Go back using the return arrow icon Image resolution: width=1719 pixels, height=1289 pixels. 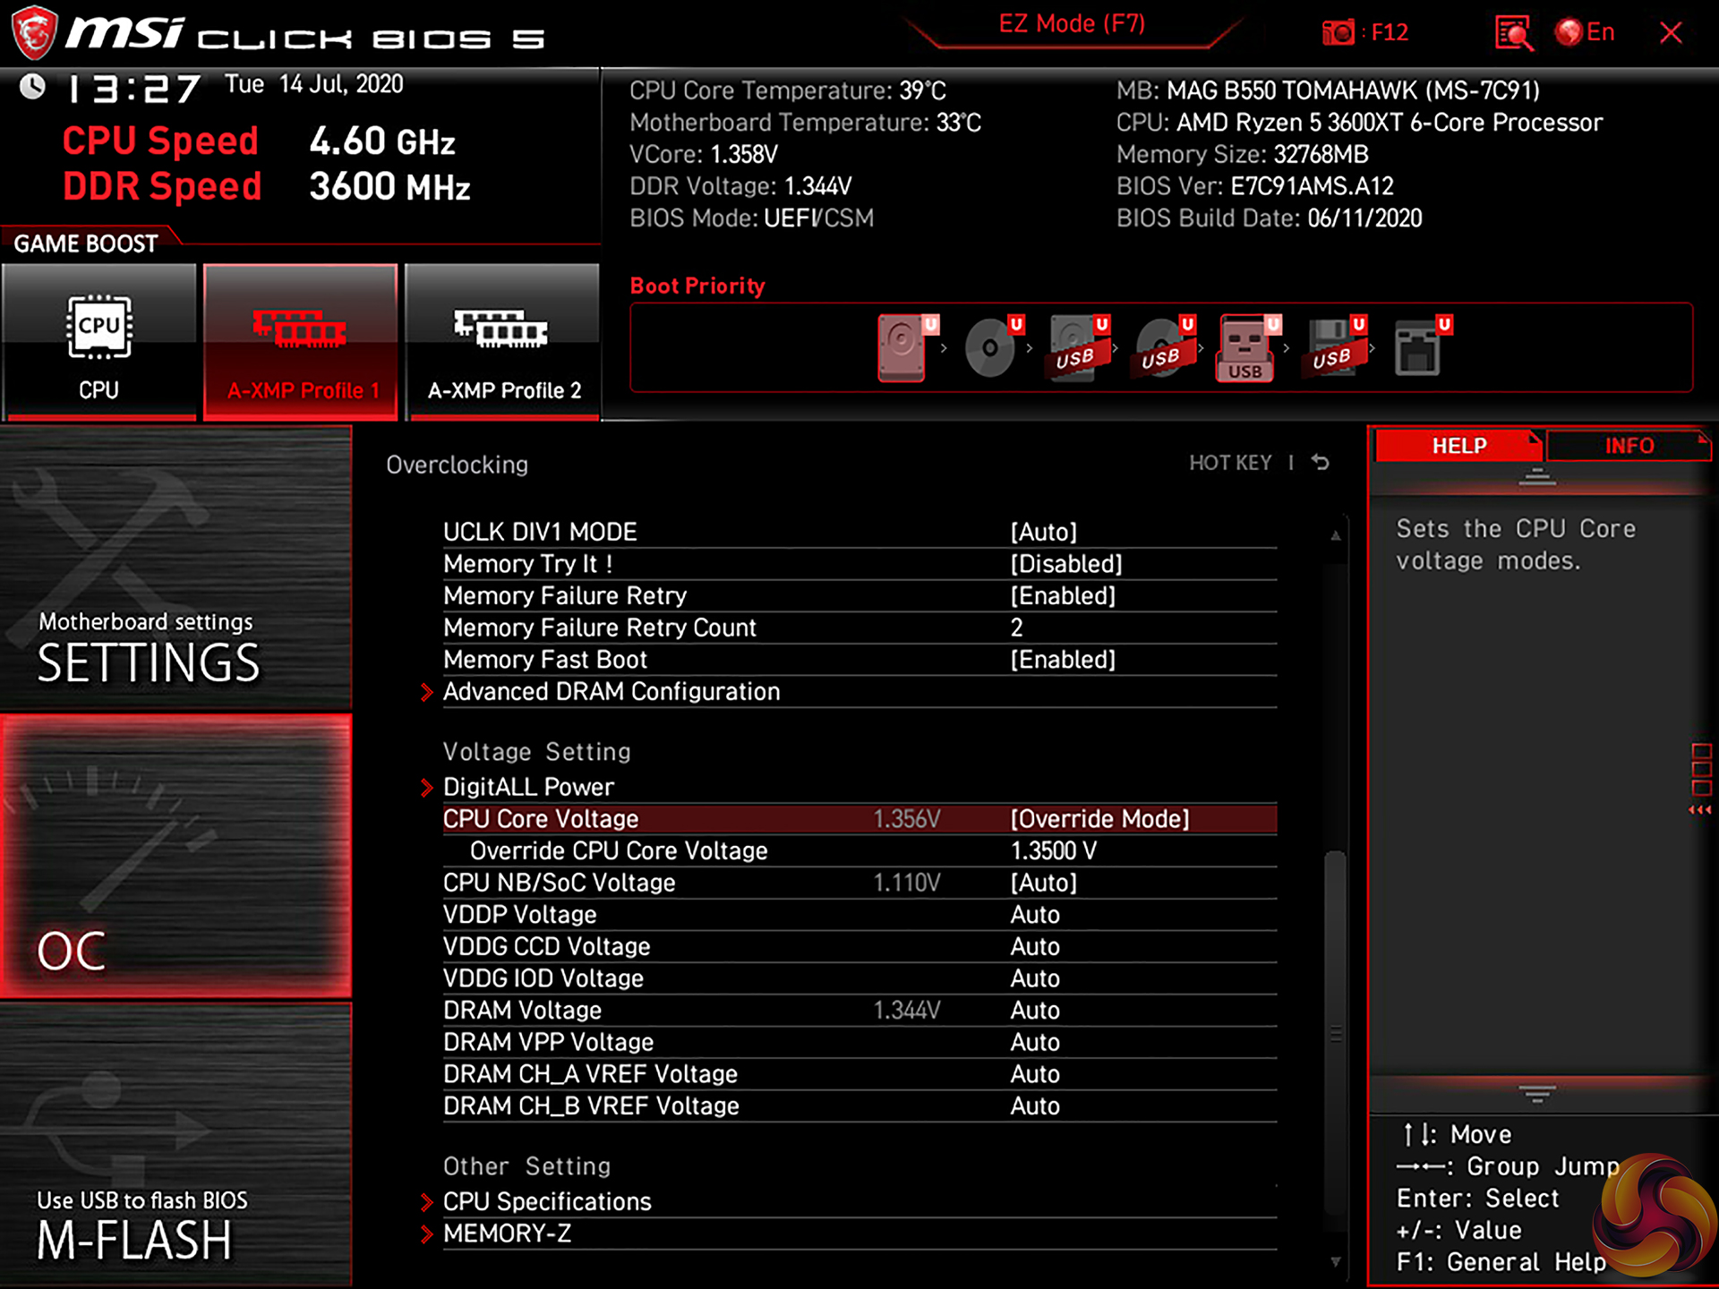[1321, 463]
